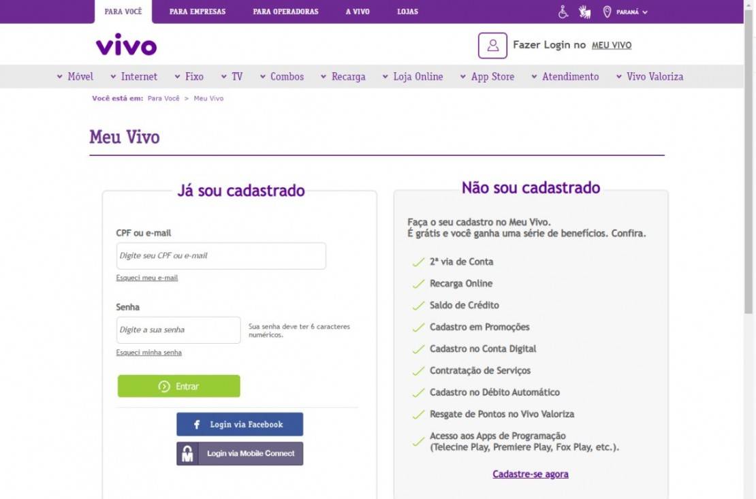Click the green Entrar button
Image resolution: width=756 pixels, height=499 pixels.
pos(178,386)
